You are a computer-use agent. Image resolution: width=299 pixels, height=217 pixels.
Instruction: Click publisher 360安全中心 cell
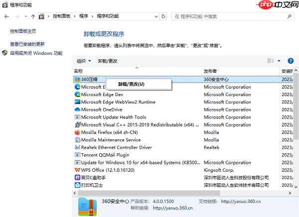216,79
